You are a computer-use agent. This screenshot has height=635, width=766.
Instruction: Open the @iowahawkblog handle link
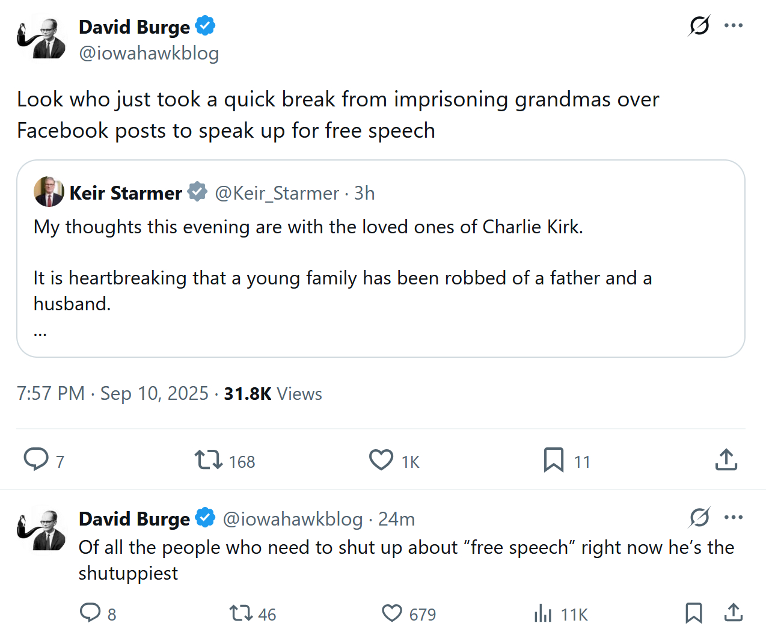149,53
